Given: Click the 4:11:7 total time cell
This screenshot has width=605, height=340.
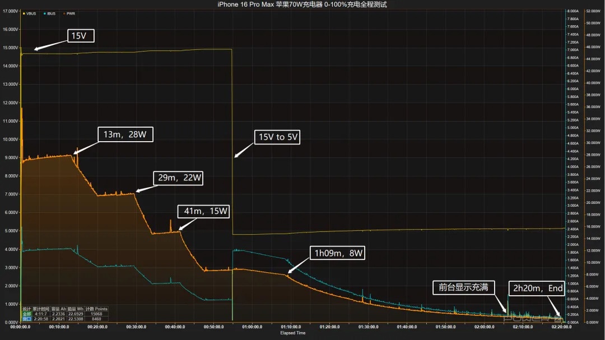Looking at the screenshot, I should pyautogui.click(x=41, y=314).
